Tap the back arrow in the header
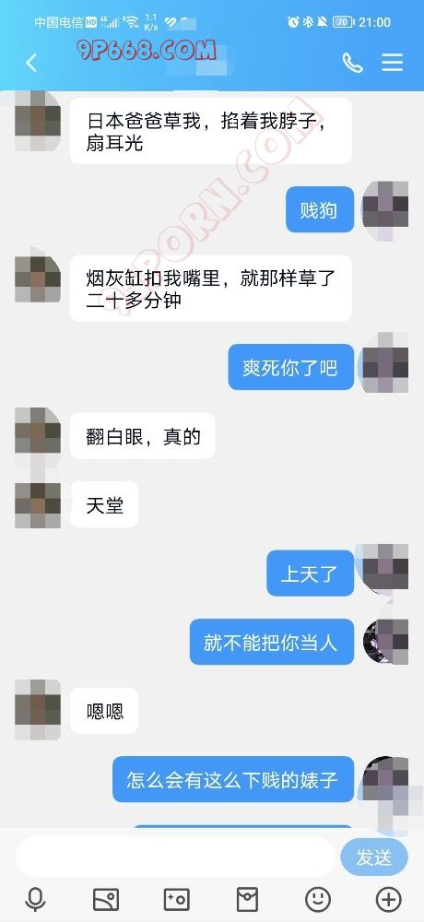The height and width of the screenshot is (922, 424). pos(31,63)
